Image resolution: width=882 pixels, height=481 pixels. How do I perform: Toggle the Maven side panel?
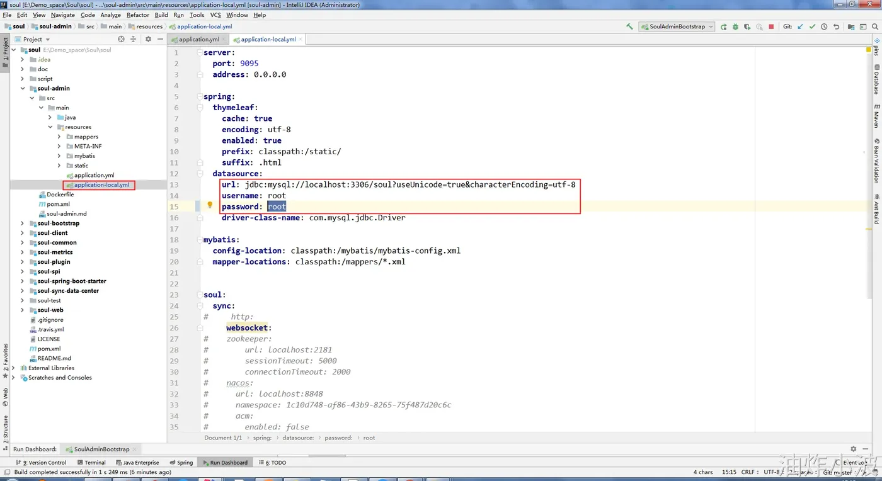pyautogui.click(x=876, y=116)
